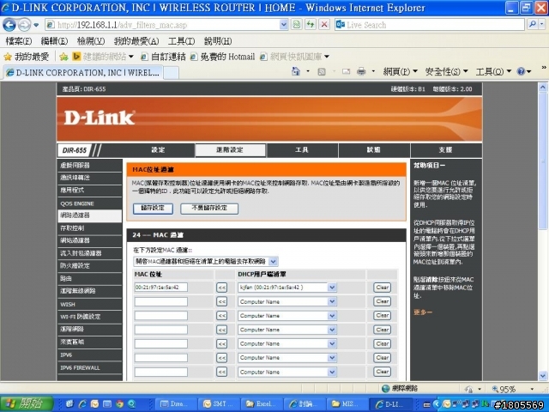
Task: Open the recent pages dropdown arrow
Action: (36, 25)
